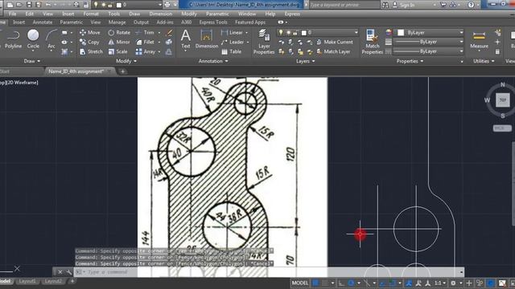Click the Plot printer icon in quick access toolbar
The image size is (515, 289).
pos(76,5)
